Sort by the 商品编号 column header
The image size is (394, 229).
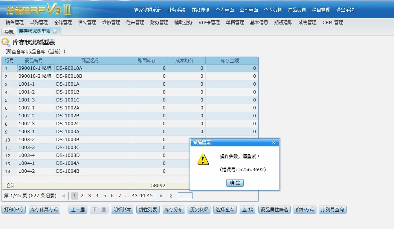pyautogui.click(x=36, y=61)
